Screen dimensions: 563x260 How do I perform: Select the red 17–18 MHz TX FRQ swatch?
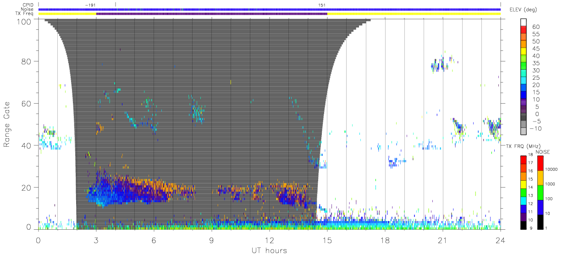coord(524,160)
